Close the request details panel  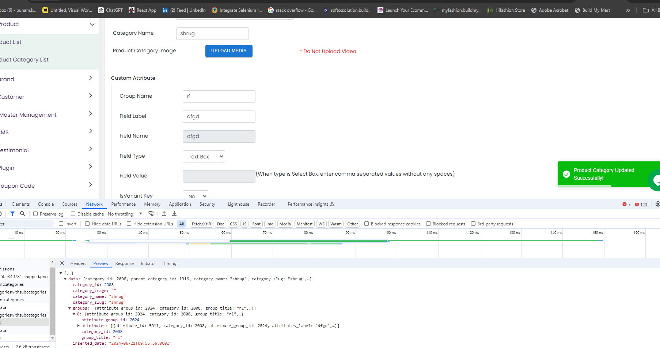pyautogui.click(x=62, y=263)
